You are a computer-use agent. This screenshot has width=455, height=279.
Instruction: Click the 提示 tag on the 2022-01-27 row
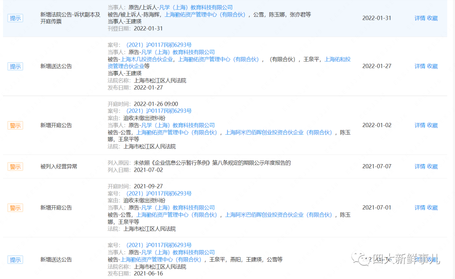coord(15,66)
